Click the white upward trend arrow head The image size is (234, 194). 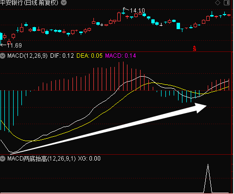coord(200,108)
